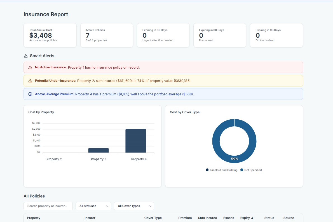Sort table by Premium column header
This screenshot has width=333, height=222.
pyautogui.click(x=185, y=218)
